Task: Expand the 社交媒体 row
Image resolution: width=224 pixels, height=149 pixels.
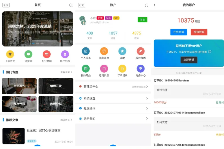Action: tap(113, 108)
